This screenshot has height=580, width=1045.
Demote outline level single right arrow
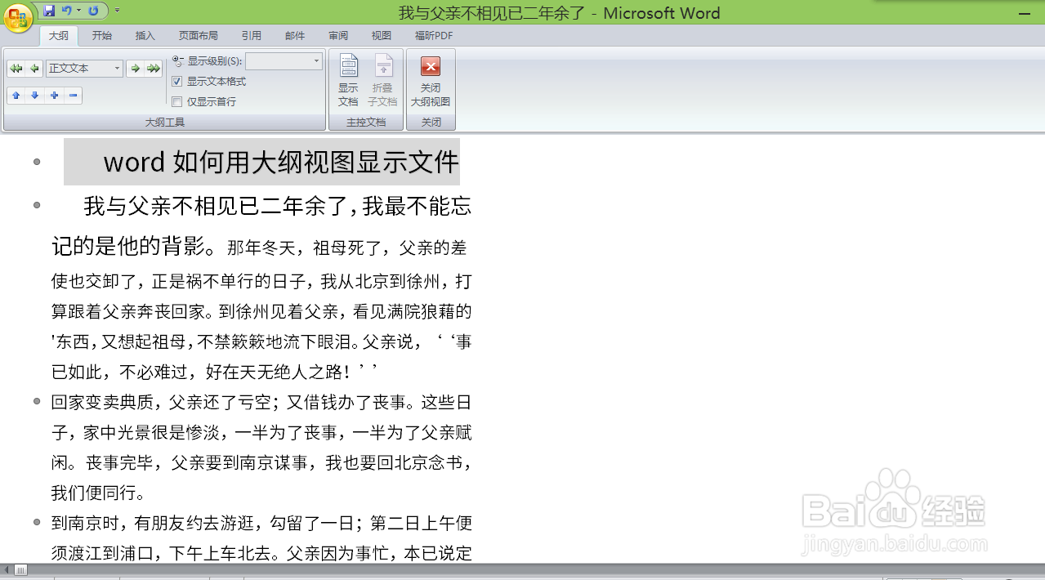click(136, 69)
